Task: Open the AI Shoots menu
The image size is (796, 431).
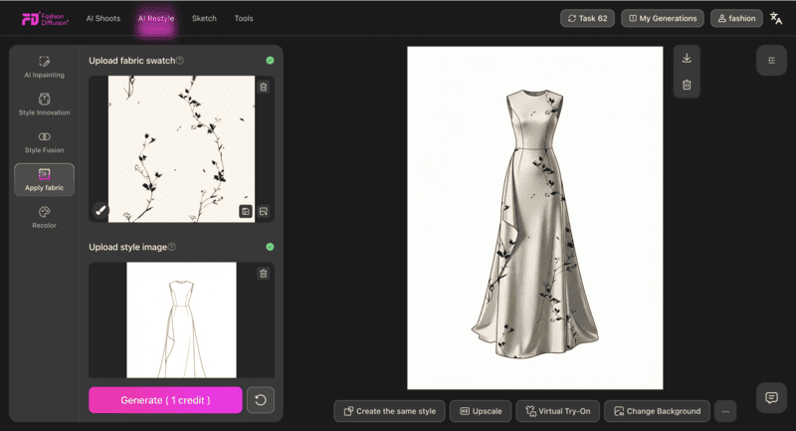Action: coord(103,18)
